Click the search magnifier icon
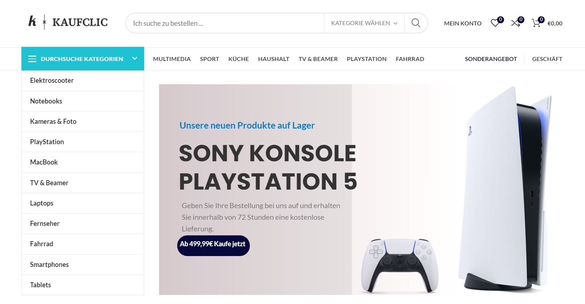The height and width of the screenshot is (304, 585). tap(416, 23)
